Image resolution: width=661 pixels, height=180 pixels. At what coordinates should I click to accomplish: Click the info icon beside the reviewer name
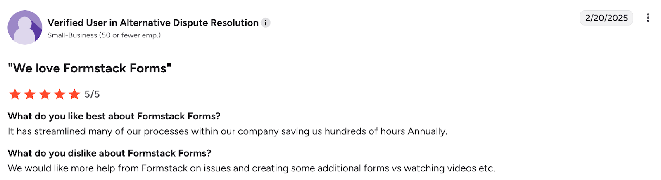point(266,23)
